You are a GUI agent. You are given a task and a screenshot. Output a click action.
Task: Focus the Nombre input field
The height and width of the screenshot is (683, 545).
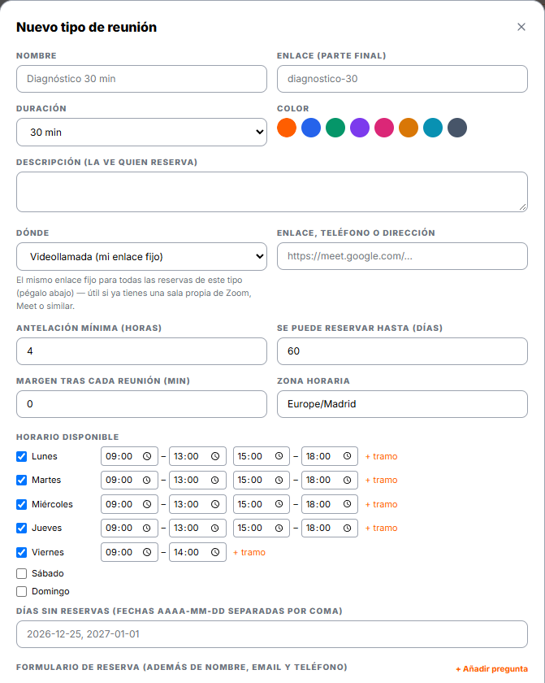[141, 79]
